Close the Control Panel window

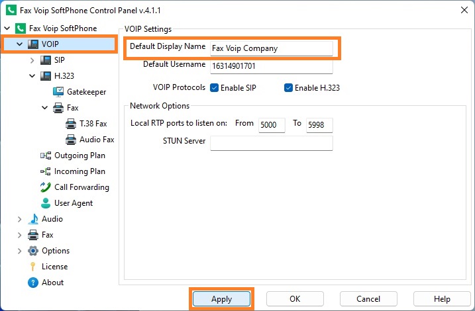pyautogui.click(x=464, y=10)
